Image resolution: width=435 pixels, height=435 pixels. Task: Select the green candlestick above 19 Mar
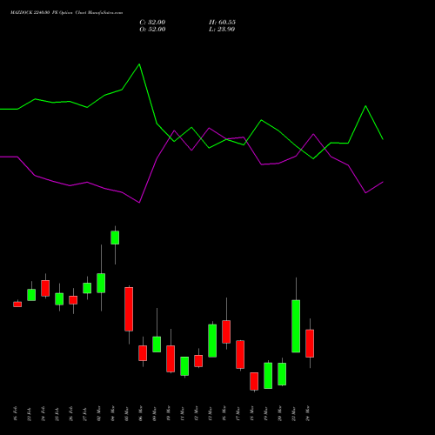click(268, 376)
